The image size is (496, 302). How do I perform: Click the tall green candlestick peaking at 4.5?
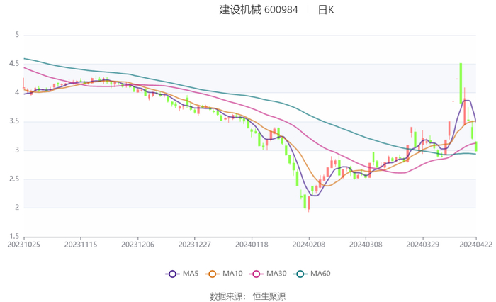(x=461, y=83)
